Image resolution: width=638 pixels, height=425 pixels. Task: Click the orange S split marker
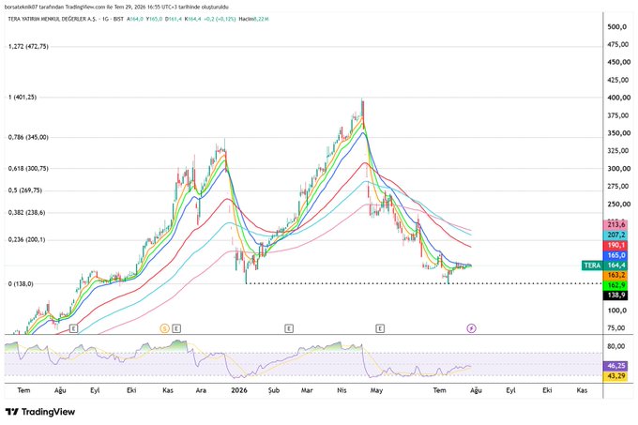164,328
